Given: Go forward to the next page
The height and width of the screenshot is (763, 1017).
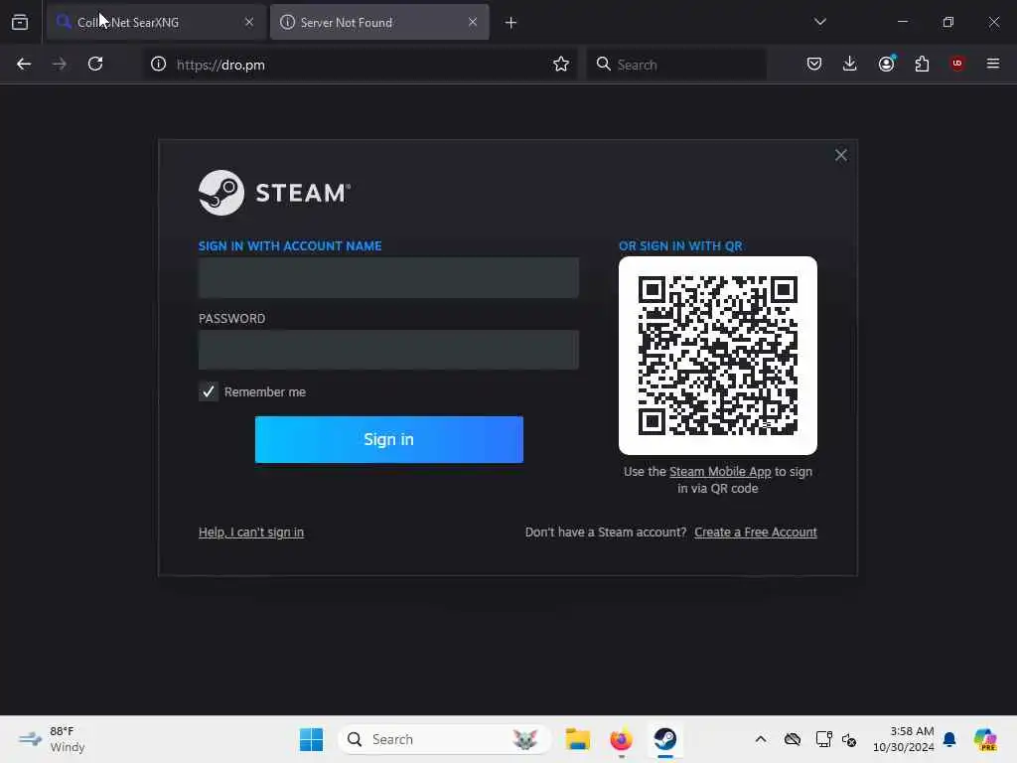Looking at the screenshot, I should pyautogui.click(x=59, y=65).
